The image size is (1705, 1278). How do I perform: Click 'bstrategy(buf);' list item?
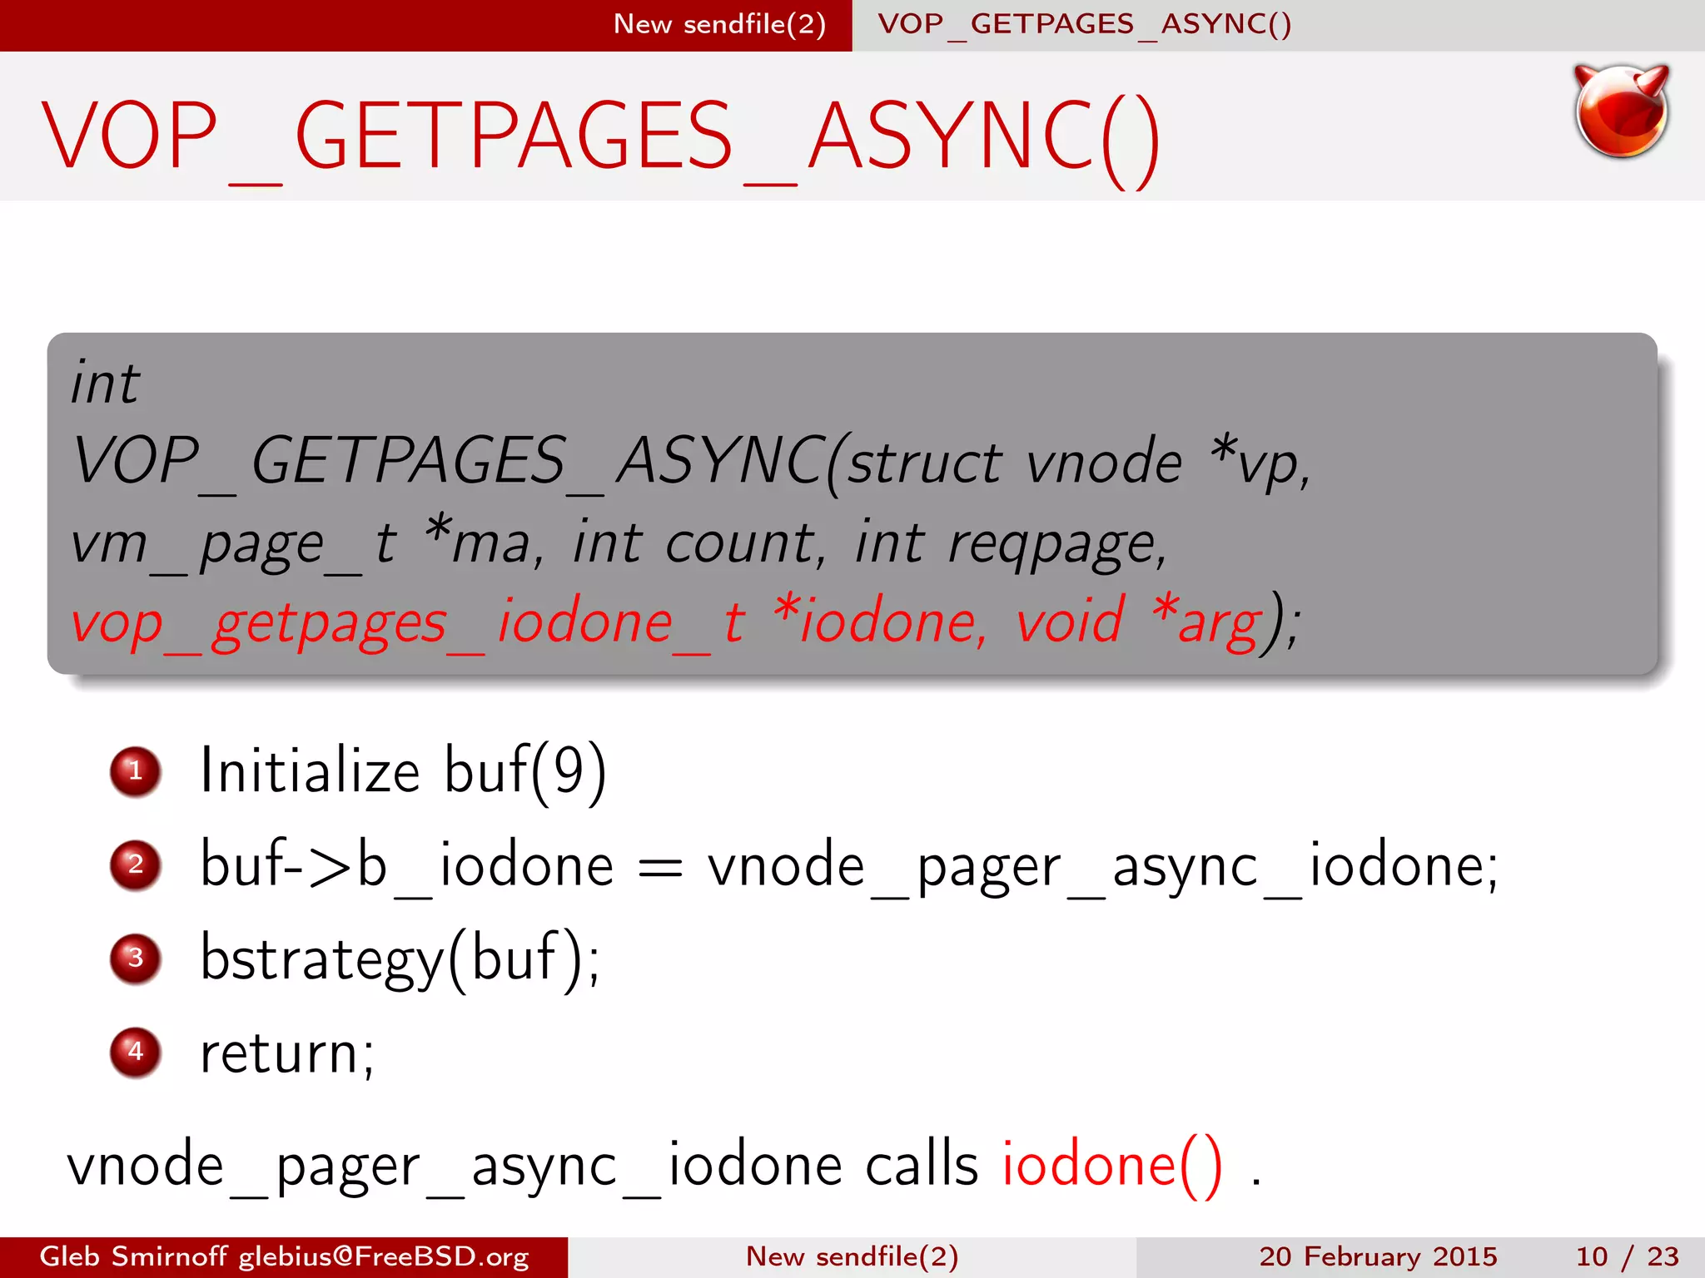click(x=400, y=960)
